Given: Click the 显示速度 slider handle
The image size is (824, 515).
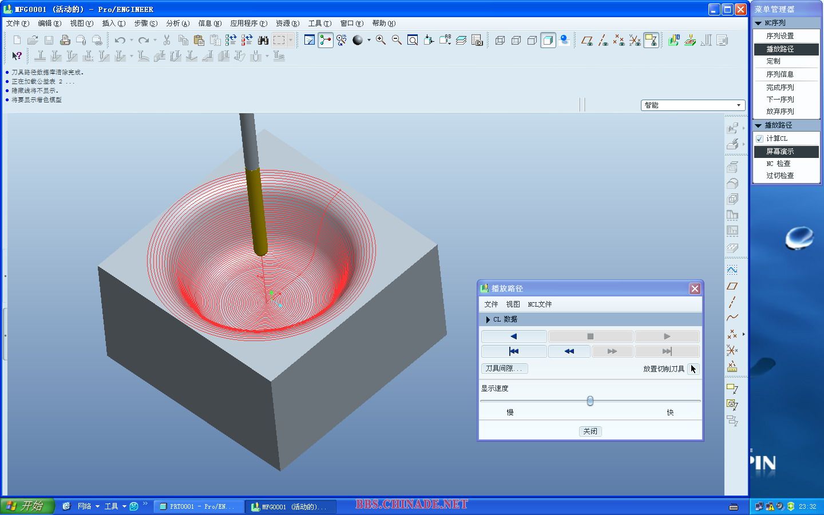Looking at the screenshot, I should [590, 401].
